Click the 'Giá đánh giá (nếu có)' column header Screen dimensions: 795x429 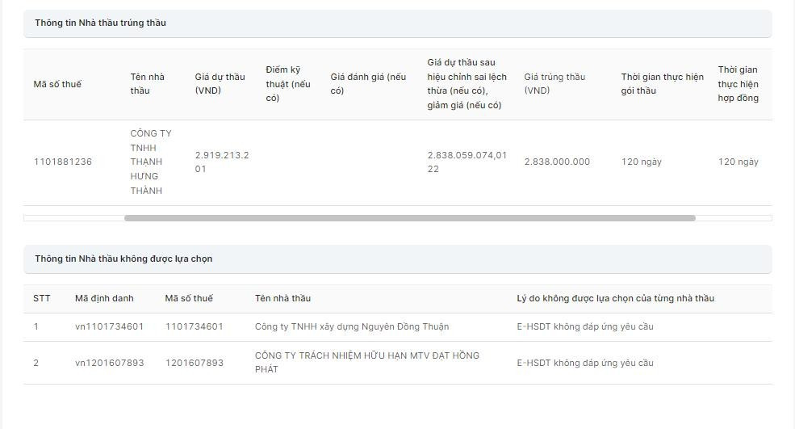pyautogui.click(x=368, y=84)
